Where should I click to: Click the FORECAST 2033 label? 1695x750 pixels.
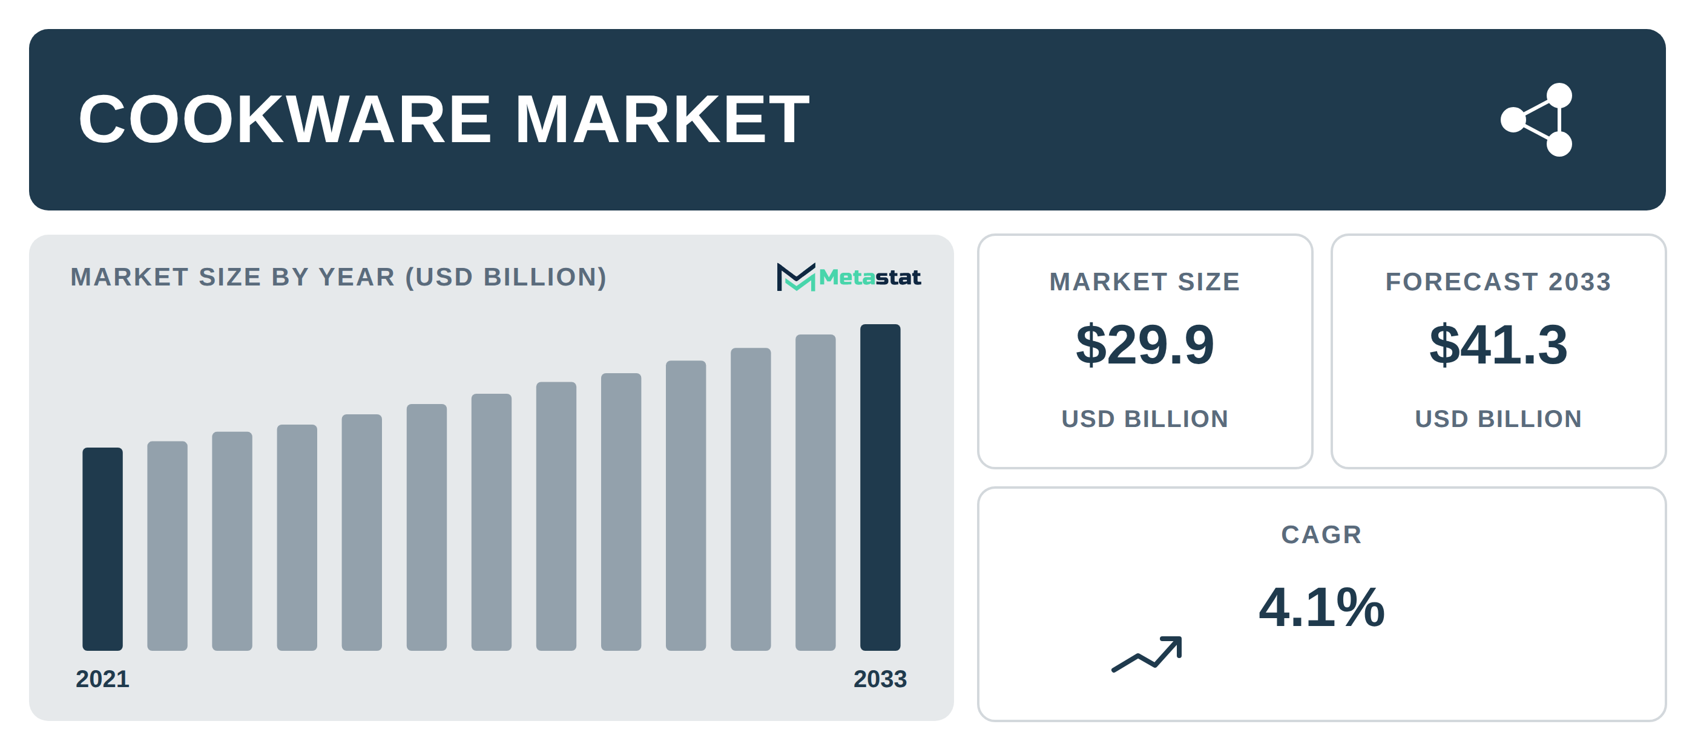[x=1498, y=282]
